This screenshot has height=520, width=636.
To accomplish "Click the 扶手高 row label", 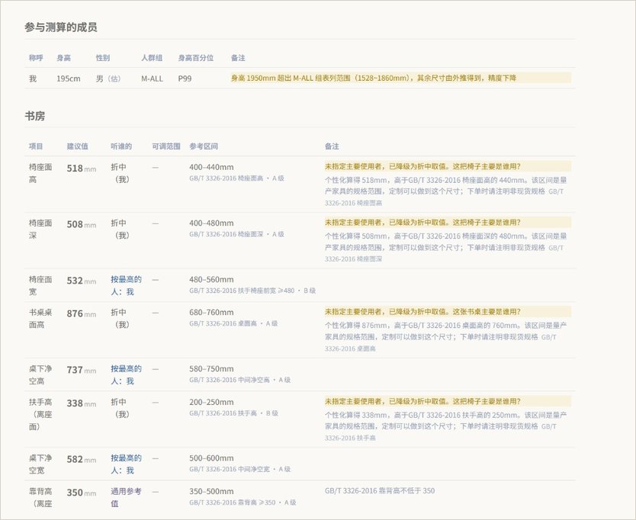I will 40,414.
